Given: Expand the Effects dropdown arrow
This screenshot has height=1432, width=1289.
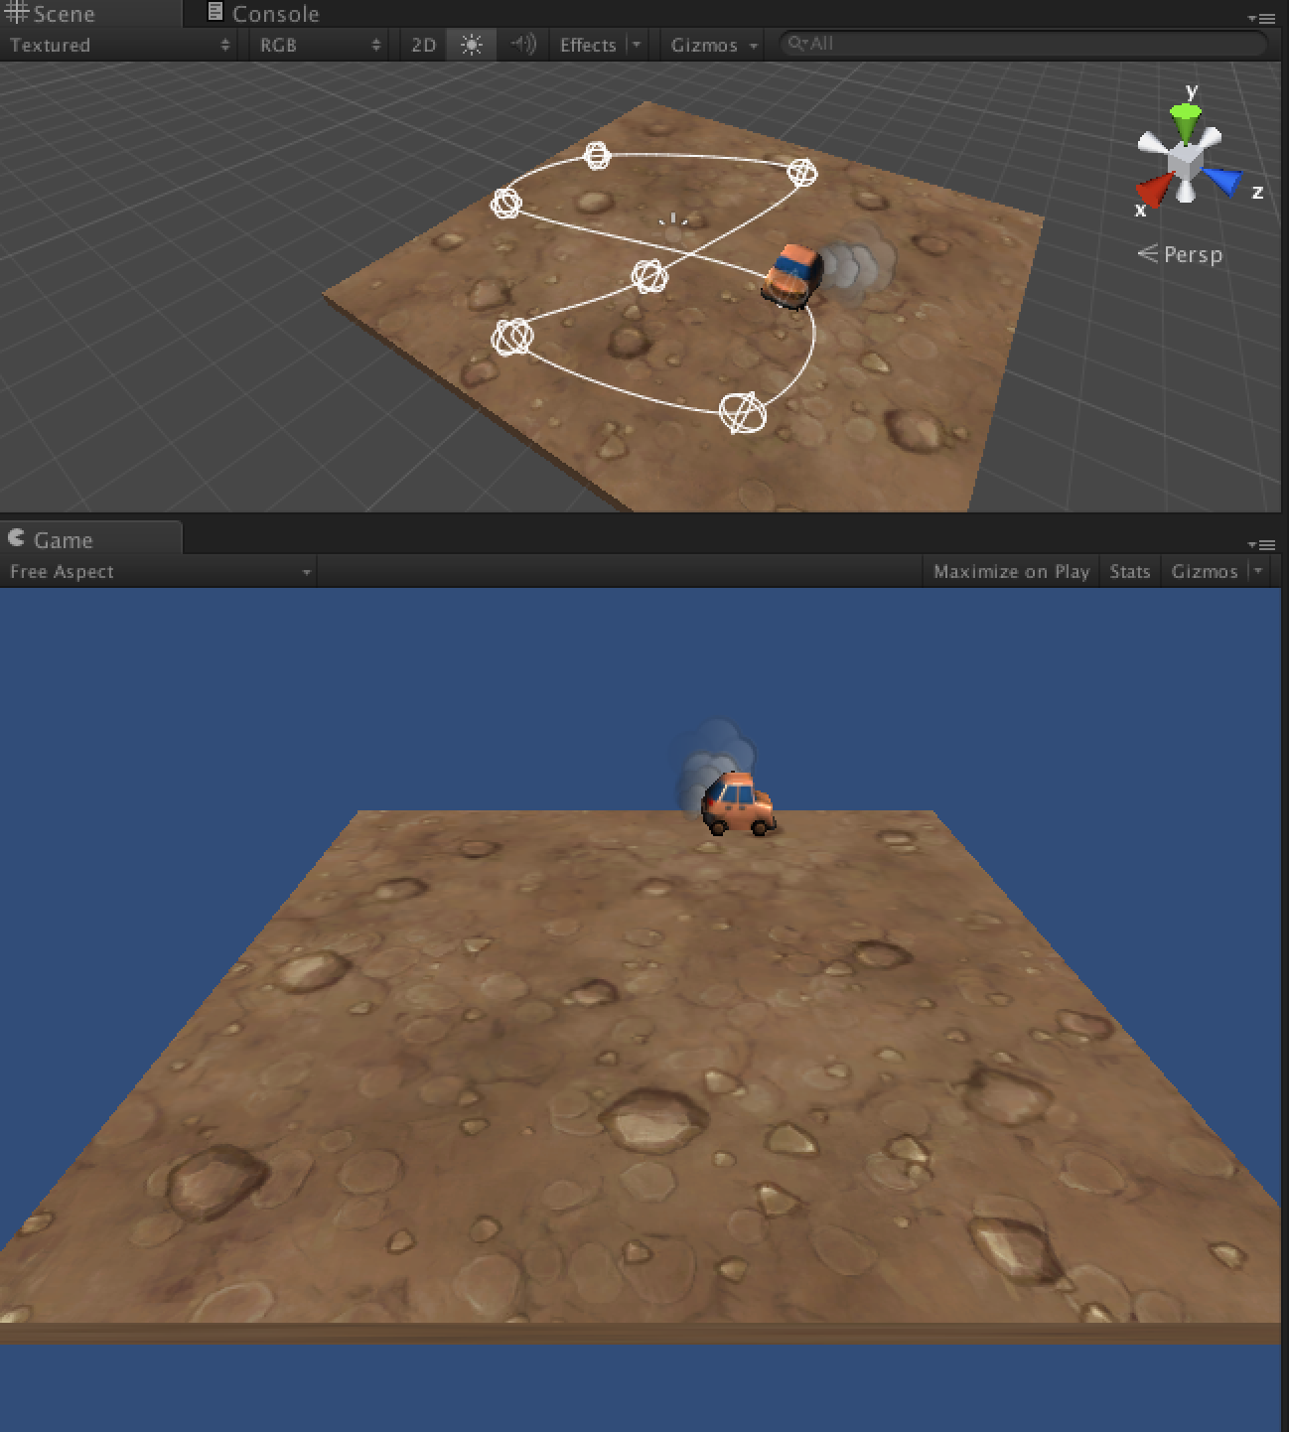Looking at the screenshot, I should 637,45.
